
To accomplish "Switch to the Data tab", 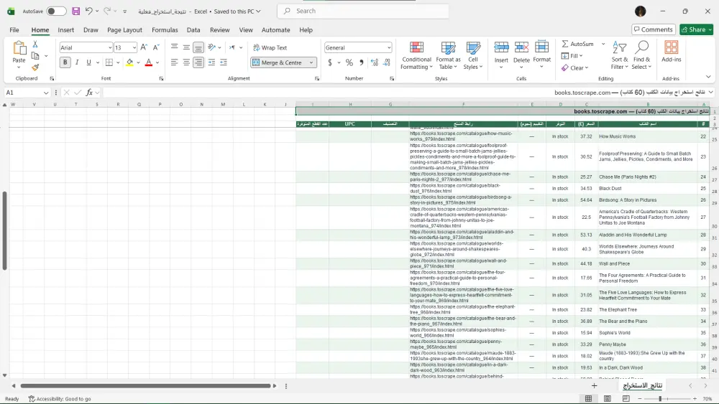I will point(193,29).
